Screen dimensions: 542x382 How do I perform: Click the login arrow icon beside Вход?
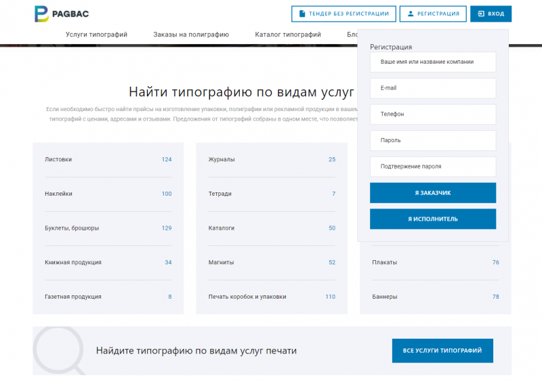(x=481, y=14)
